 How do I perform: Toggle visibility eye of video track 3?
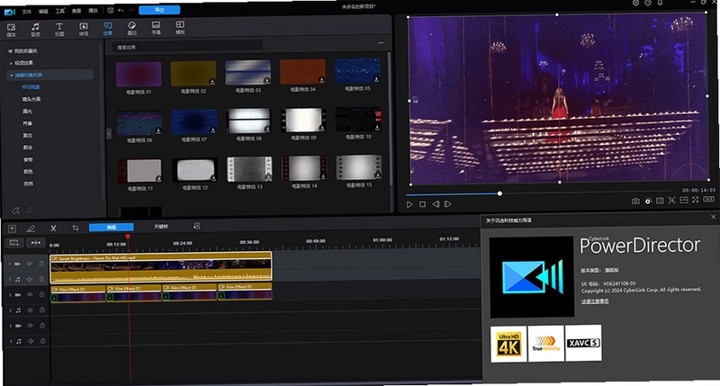[30, 326]
